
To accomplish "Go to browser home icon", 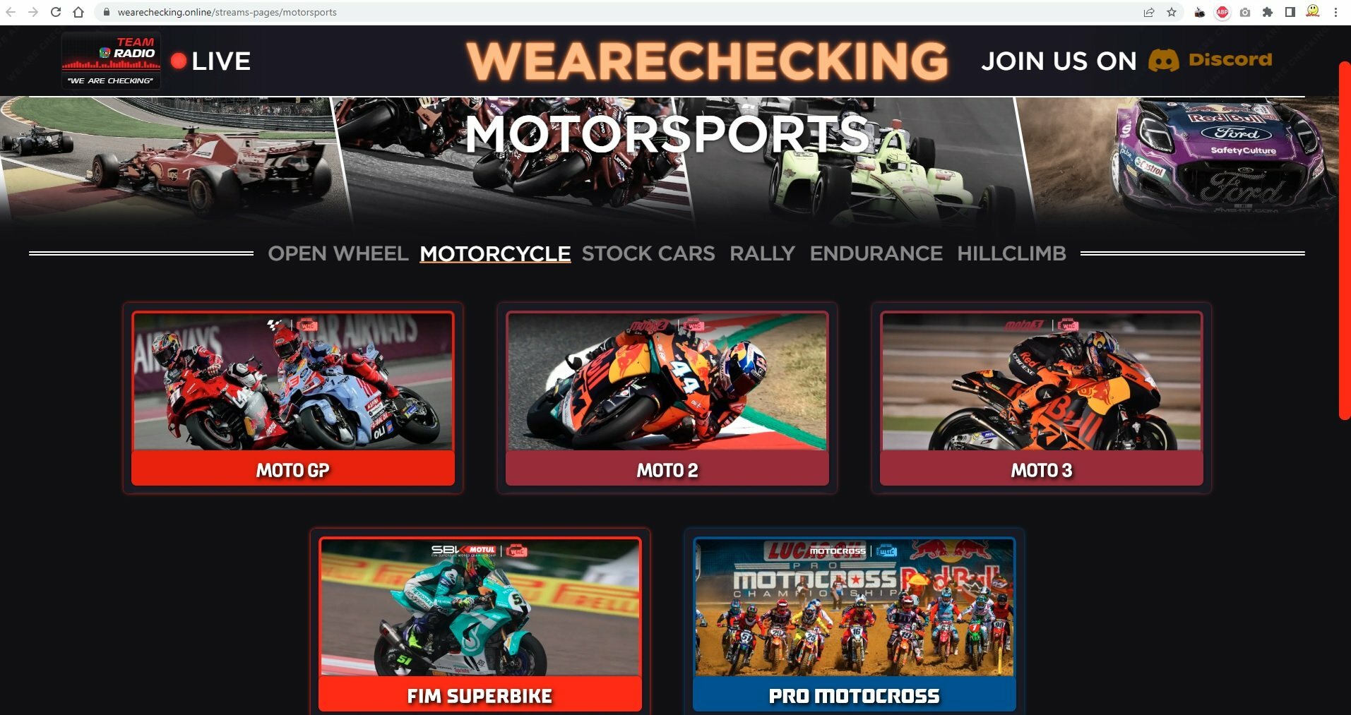I will [78, 12].
